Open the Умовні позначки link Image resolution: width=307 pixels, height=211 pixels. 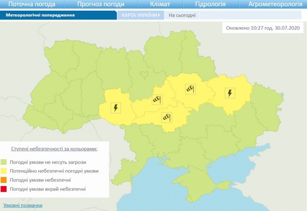point(23,205)
